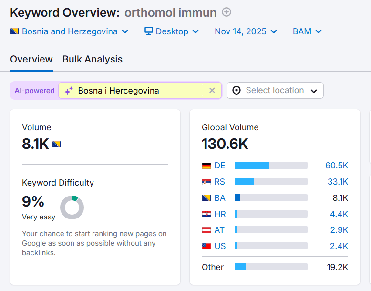Click the RS country link
Viewport: 371px width, 291px height.
pos(219,182)
